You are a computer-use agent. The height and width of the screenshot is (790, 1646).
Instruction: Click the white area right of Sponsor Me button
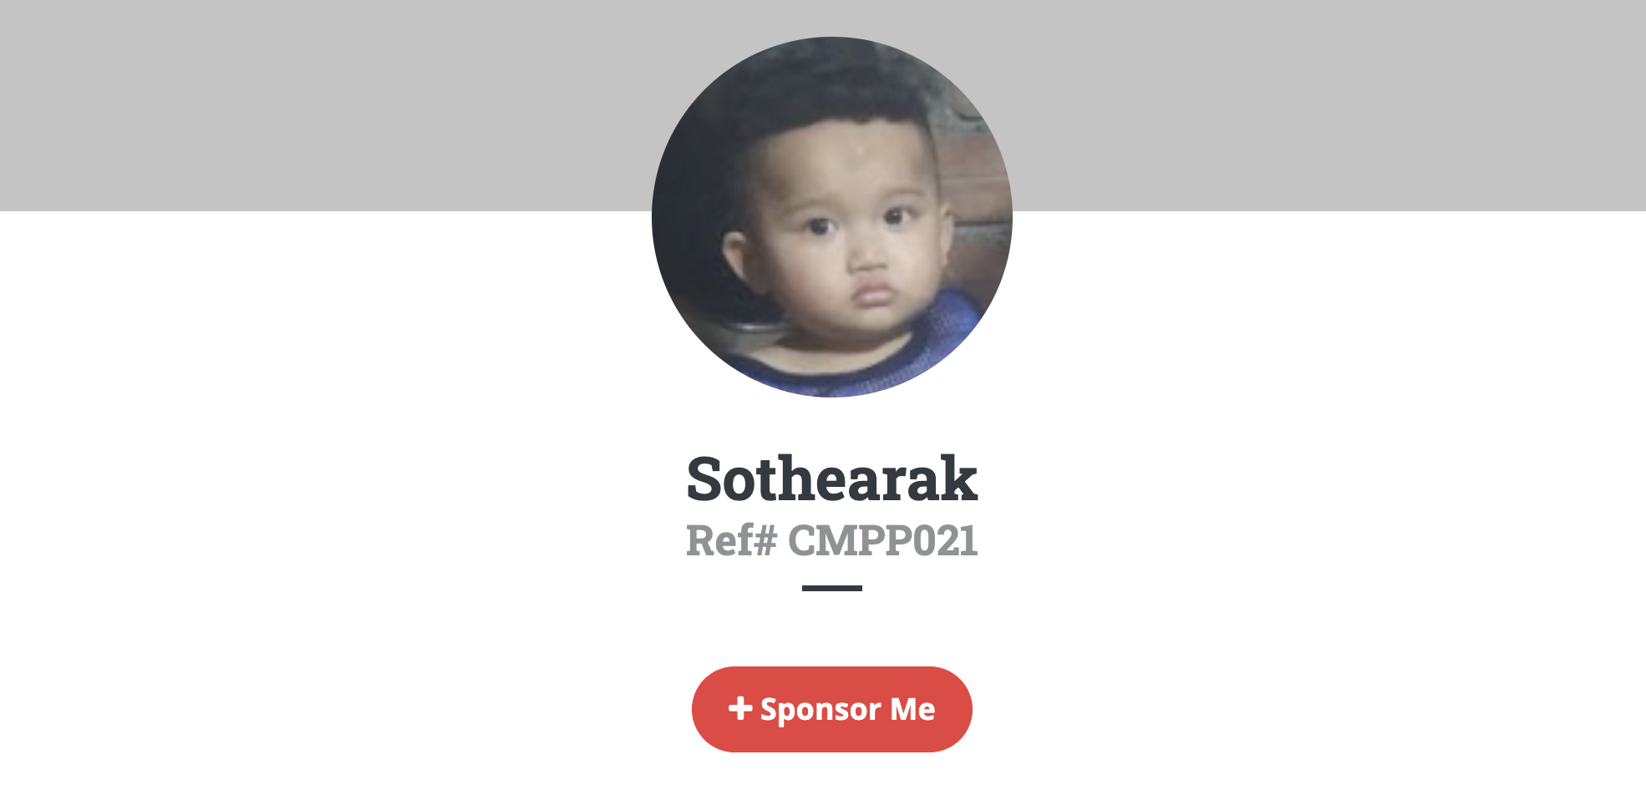1309,709
